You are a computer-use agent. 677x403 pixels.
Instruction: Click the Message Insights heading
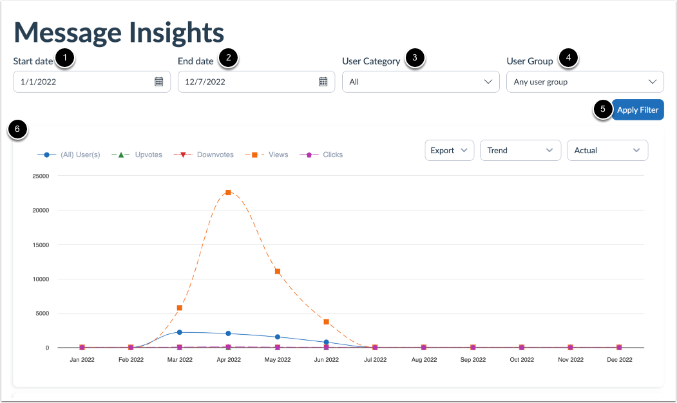(x=118, y=31)
